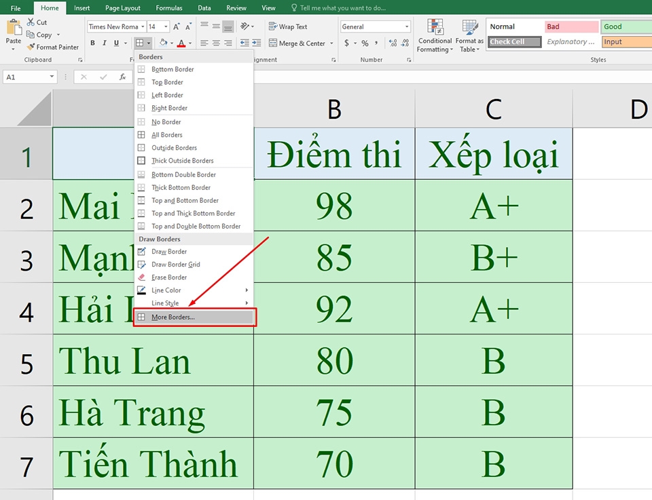Toggle Underline formatting

(116, 43)
